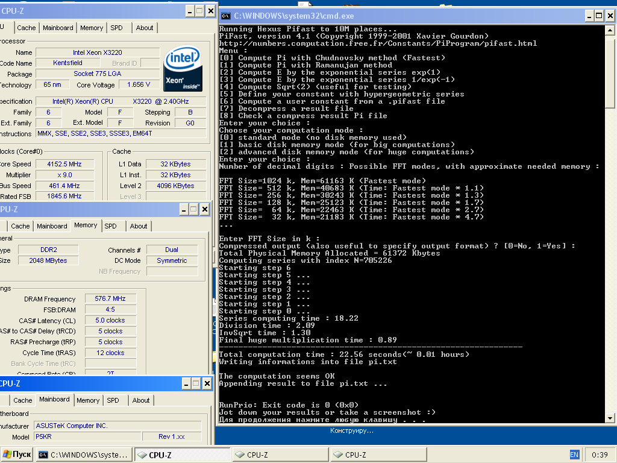Close the top CPU-Z window
Screen dimensions: 617x463
coord(211,11)
